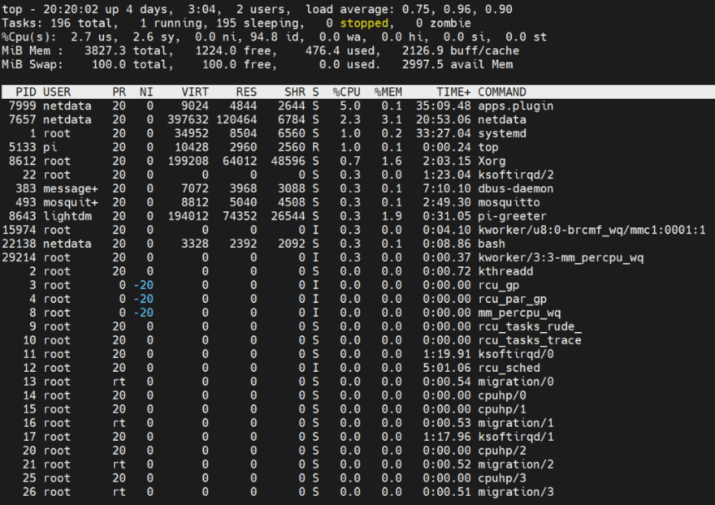Click the RES column header

pos(246,92)
